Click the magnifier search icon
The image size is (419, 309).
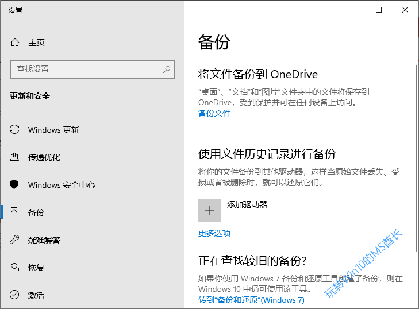(x=167, y=69)
